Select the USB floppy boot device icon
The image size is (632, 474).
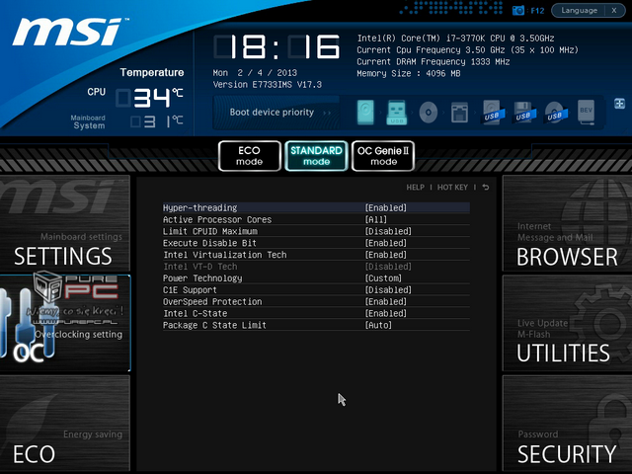[x=524, y=113]
